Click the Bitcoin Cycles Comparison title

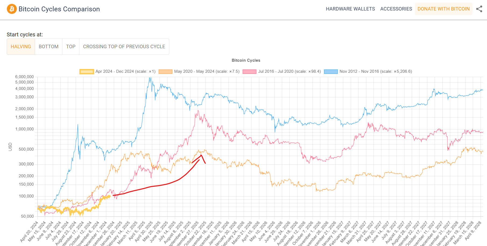coord(59,9)
